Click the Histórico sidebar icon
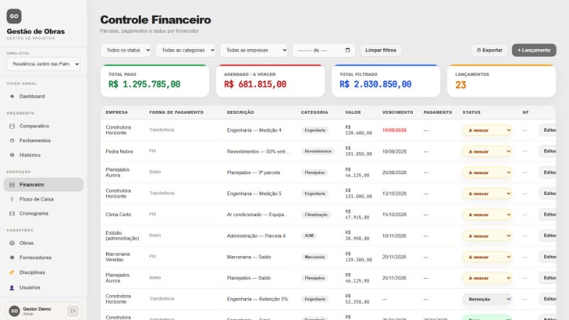Viewport: 569px width, 320px height. (12, 155)
